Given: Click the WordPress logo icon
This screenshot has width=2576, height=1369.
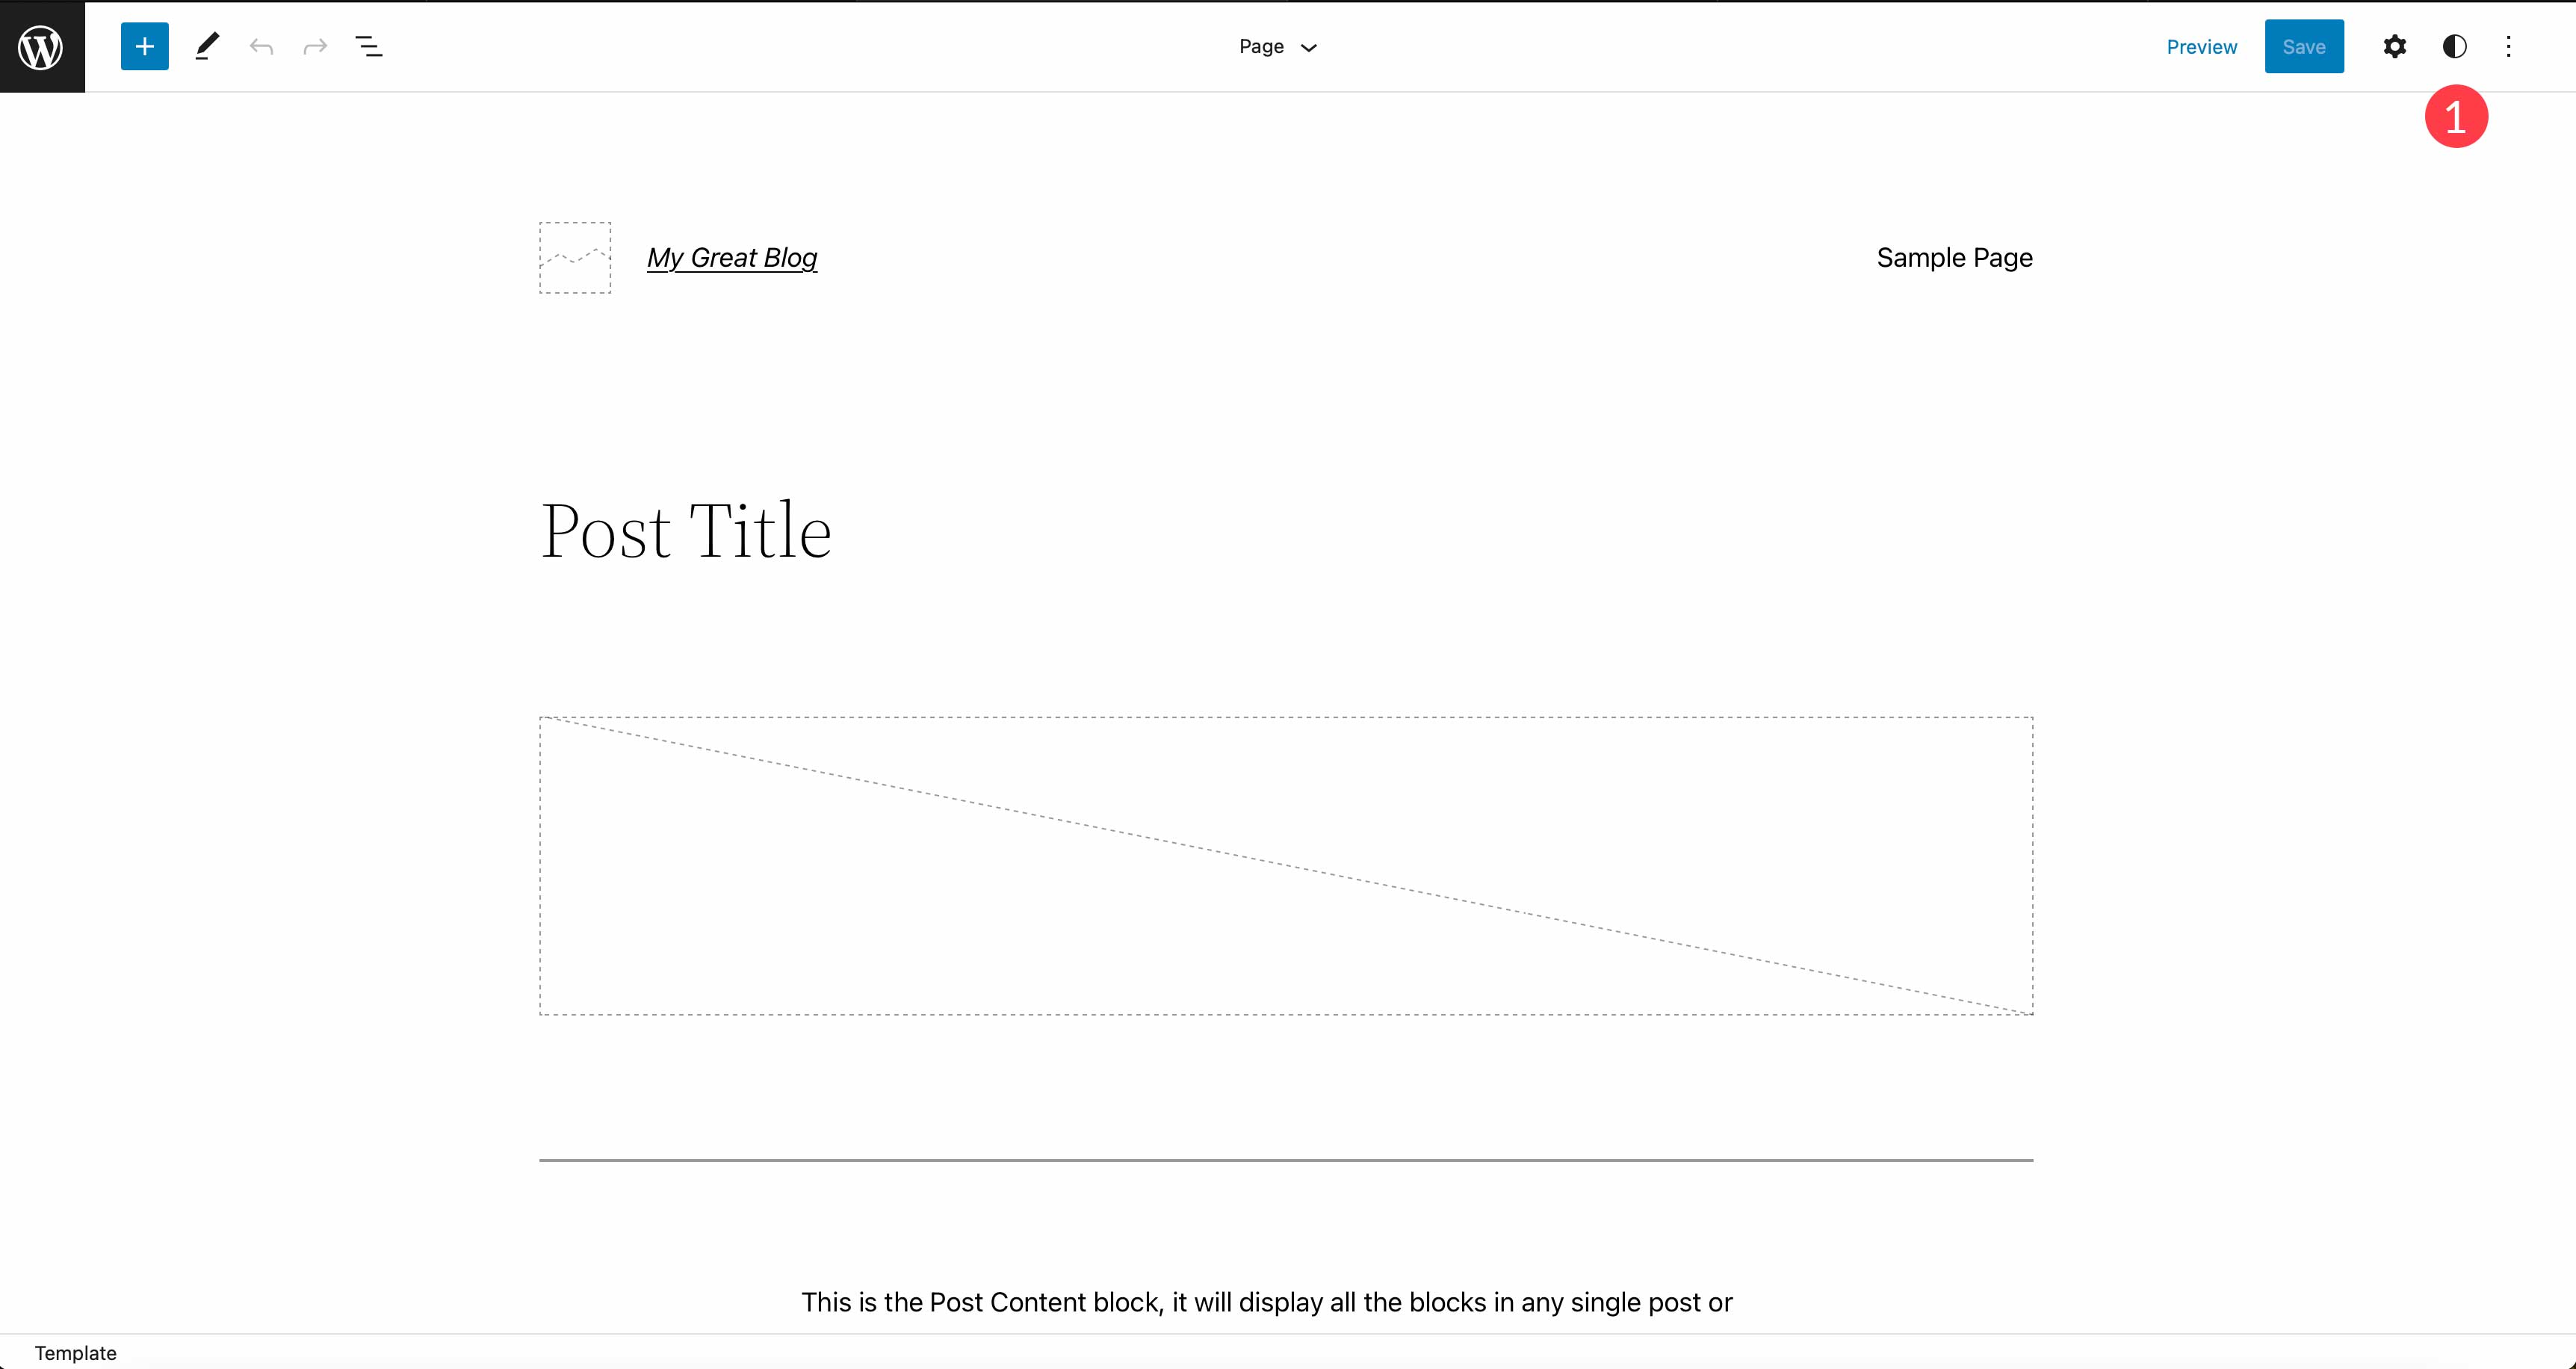Looking at the screenshot, I should tap(42, 46).
